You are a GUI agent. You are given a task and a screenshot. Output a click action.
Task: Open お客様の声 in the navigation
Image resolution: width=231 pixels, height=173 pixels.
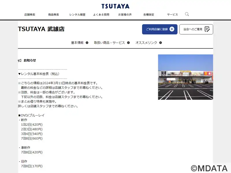(125, 15)
